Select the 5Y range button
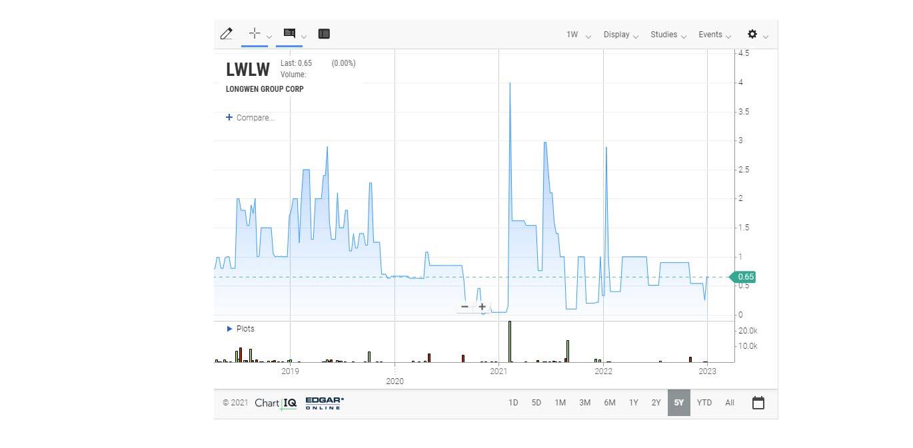The image size is (913, 448). 678,403
